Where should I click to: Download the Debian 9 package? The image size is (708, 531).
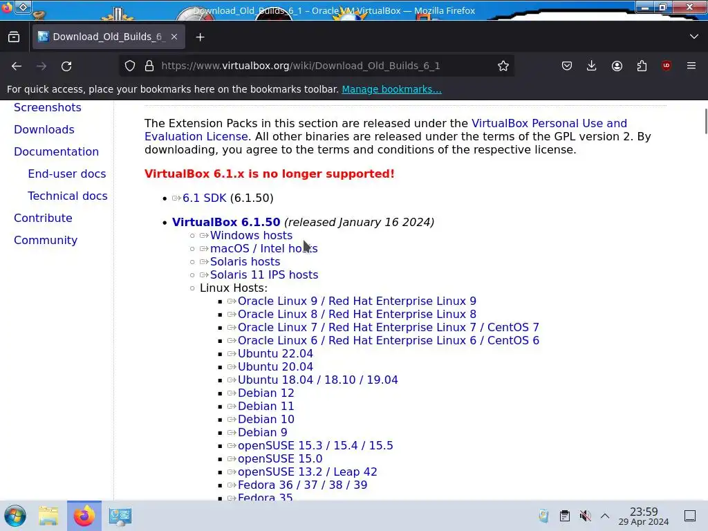(262, 432)
